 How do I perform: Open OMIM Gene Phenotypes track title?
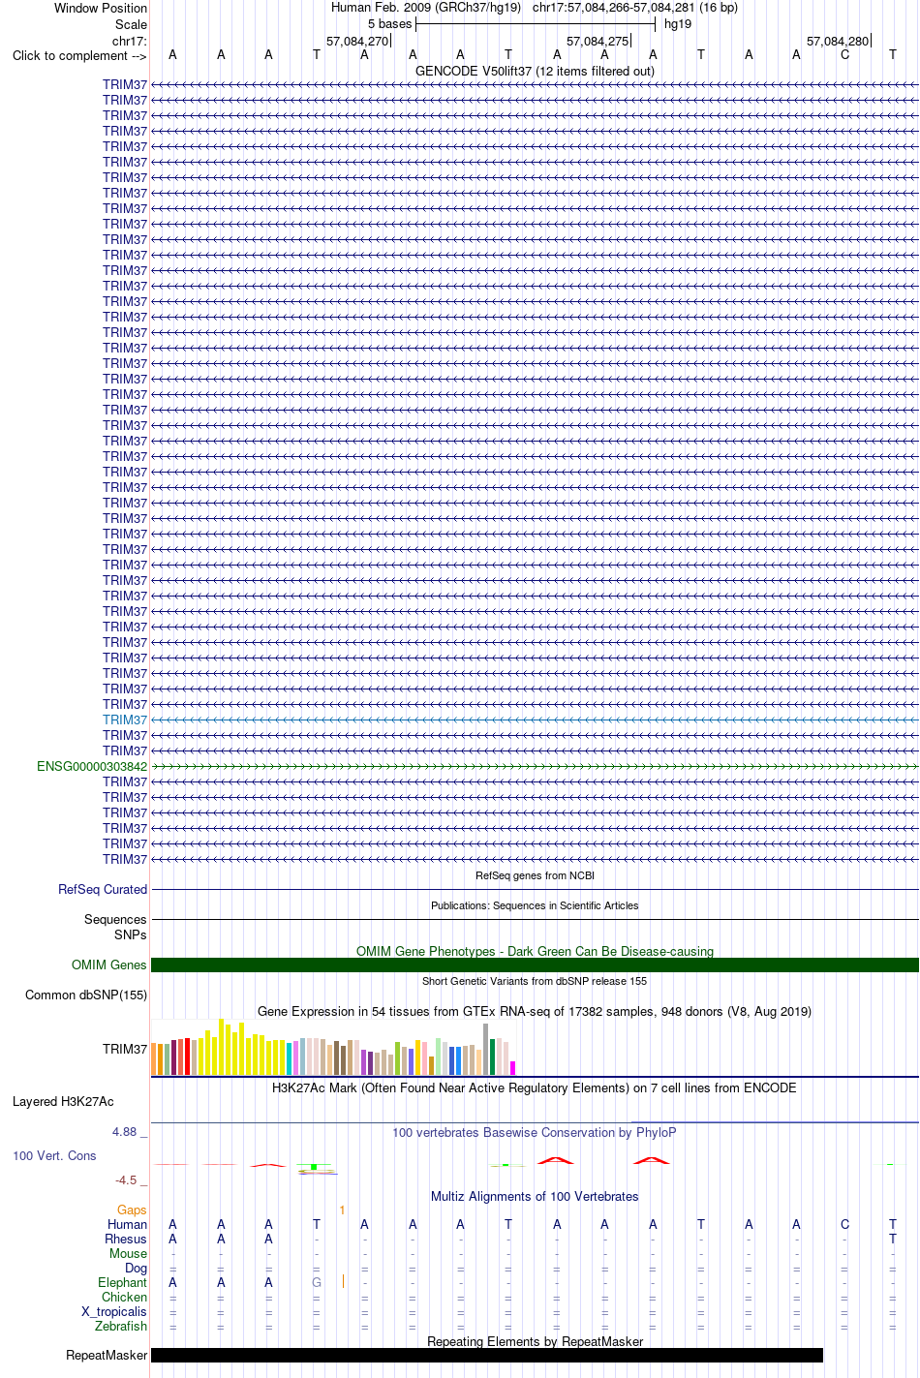tap(535, 951)
